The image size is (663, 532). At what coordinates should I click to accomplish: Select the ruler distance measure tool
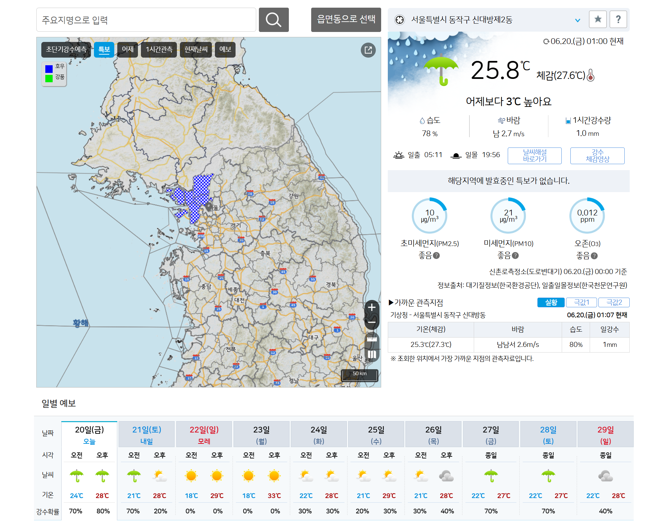tap(372, 339)
